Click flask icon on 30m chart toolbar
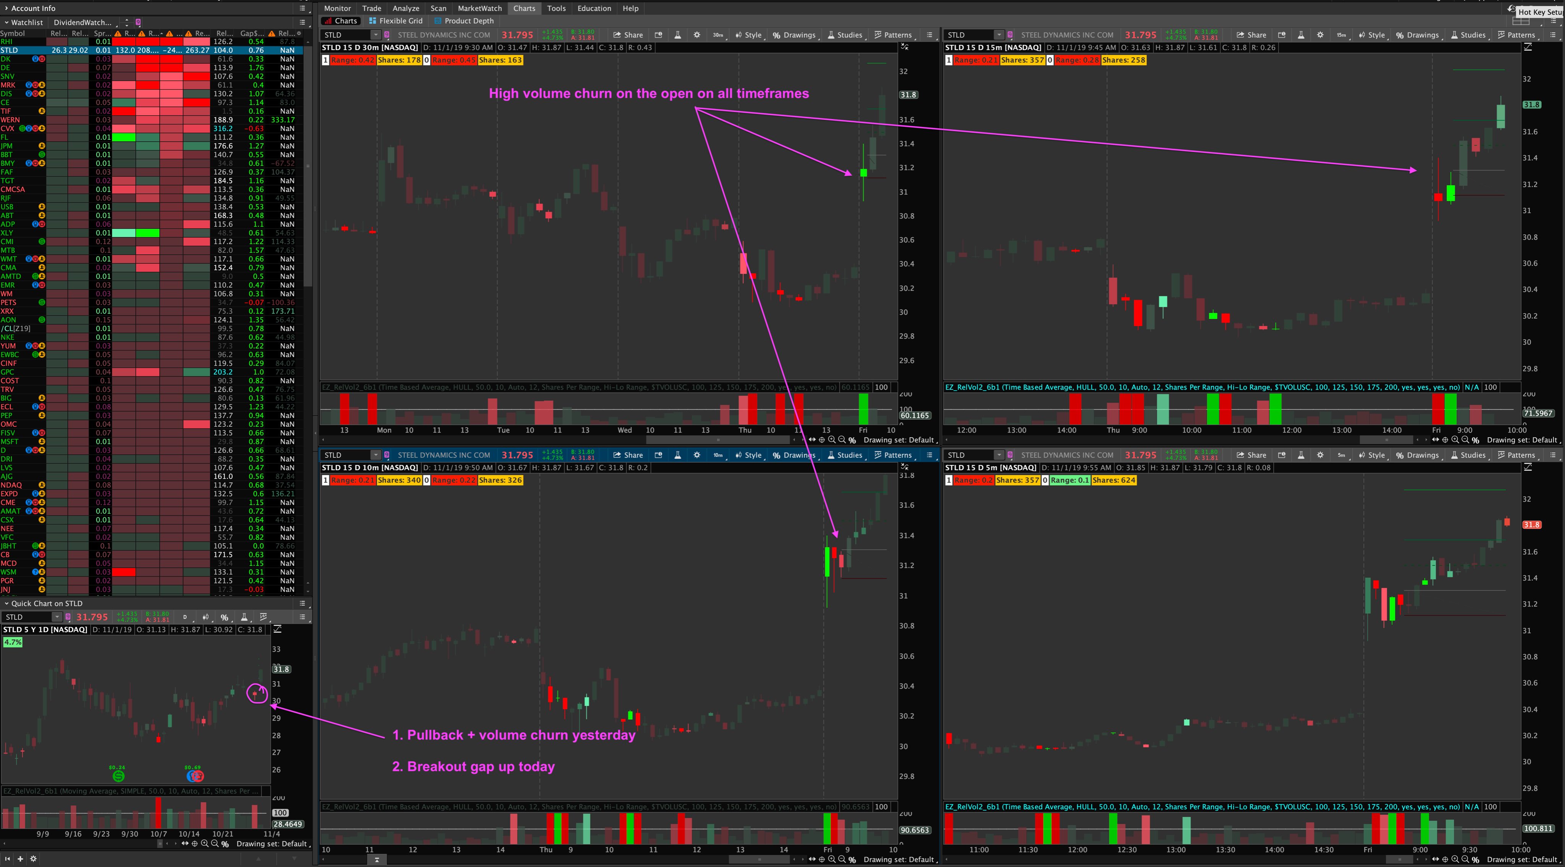This screenshot has width=1565, height=867. 677,35
